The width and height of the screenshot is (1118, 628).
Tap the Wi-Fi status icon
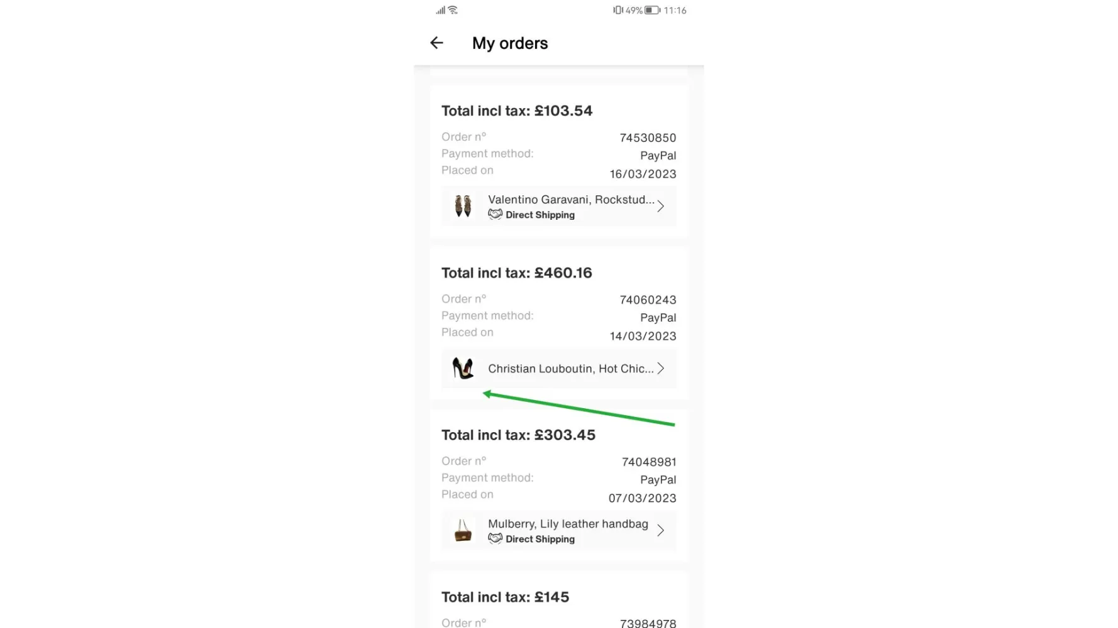coord(453,10)
